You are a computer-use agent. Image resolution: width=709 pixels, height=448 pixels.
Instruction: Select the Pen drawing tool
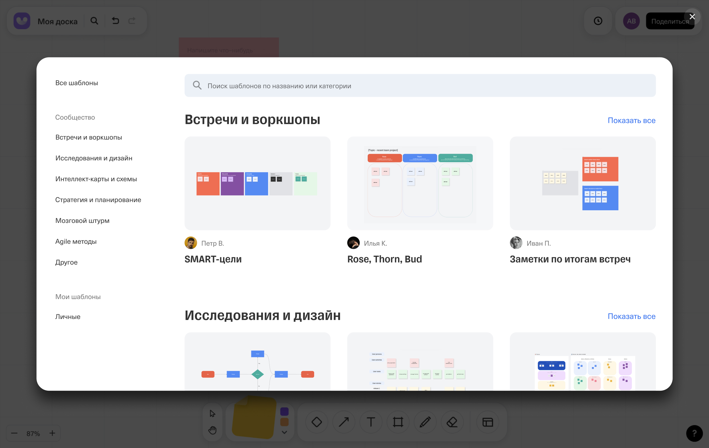425,422
